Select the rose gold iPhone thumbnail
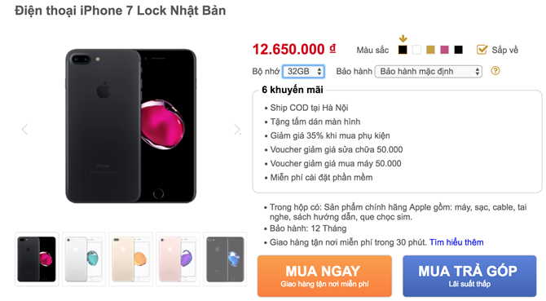546x301 pixels. coord(178,259)
